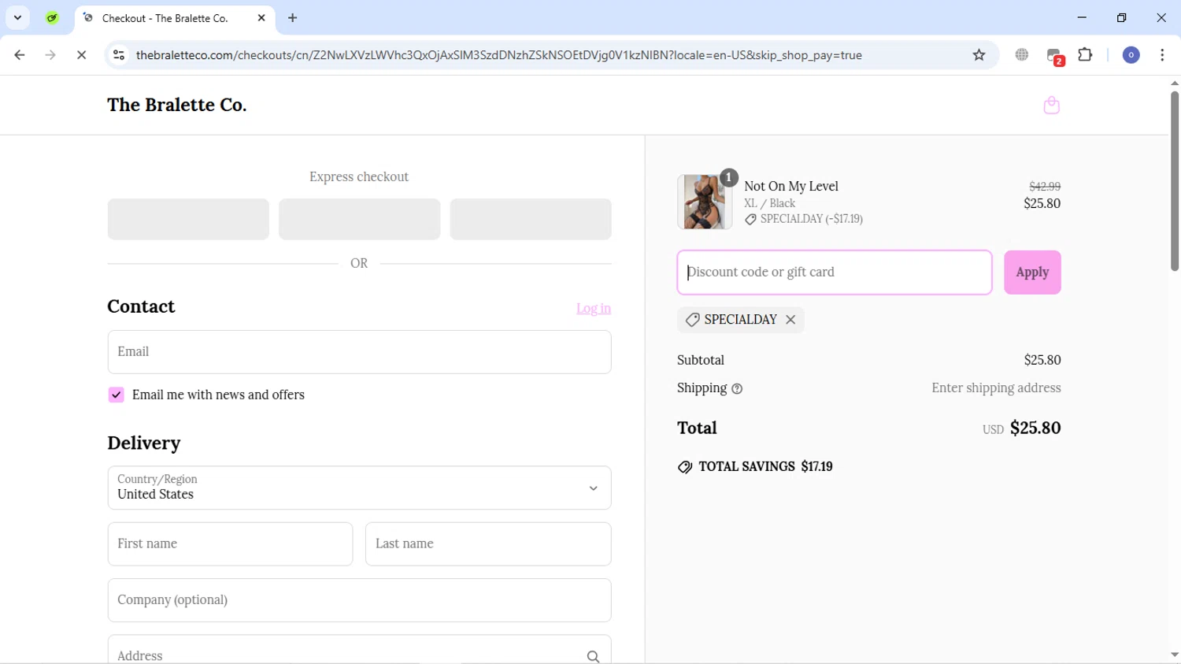This screenshot has height=664, width=1181.
Task: Click The Bralette Co. store logo
Action: [x=177, y=105]
